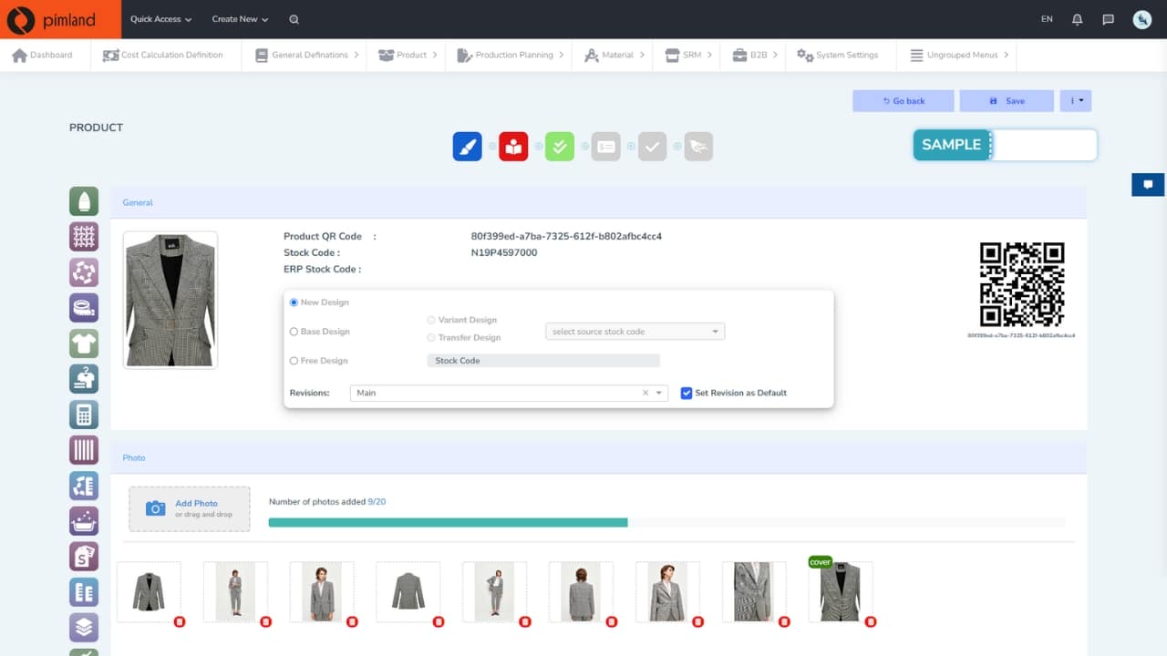Delete the cover photo with its red trash icon
Screen dimensions: 1167x656
coord(871,621)
